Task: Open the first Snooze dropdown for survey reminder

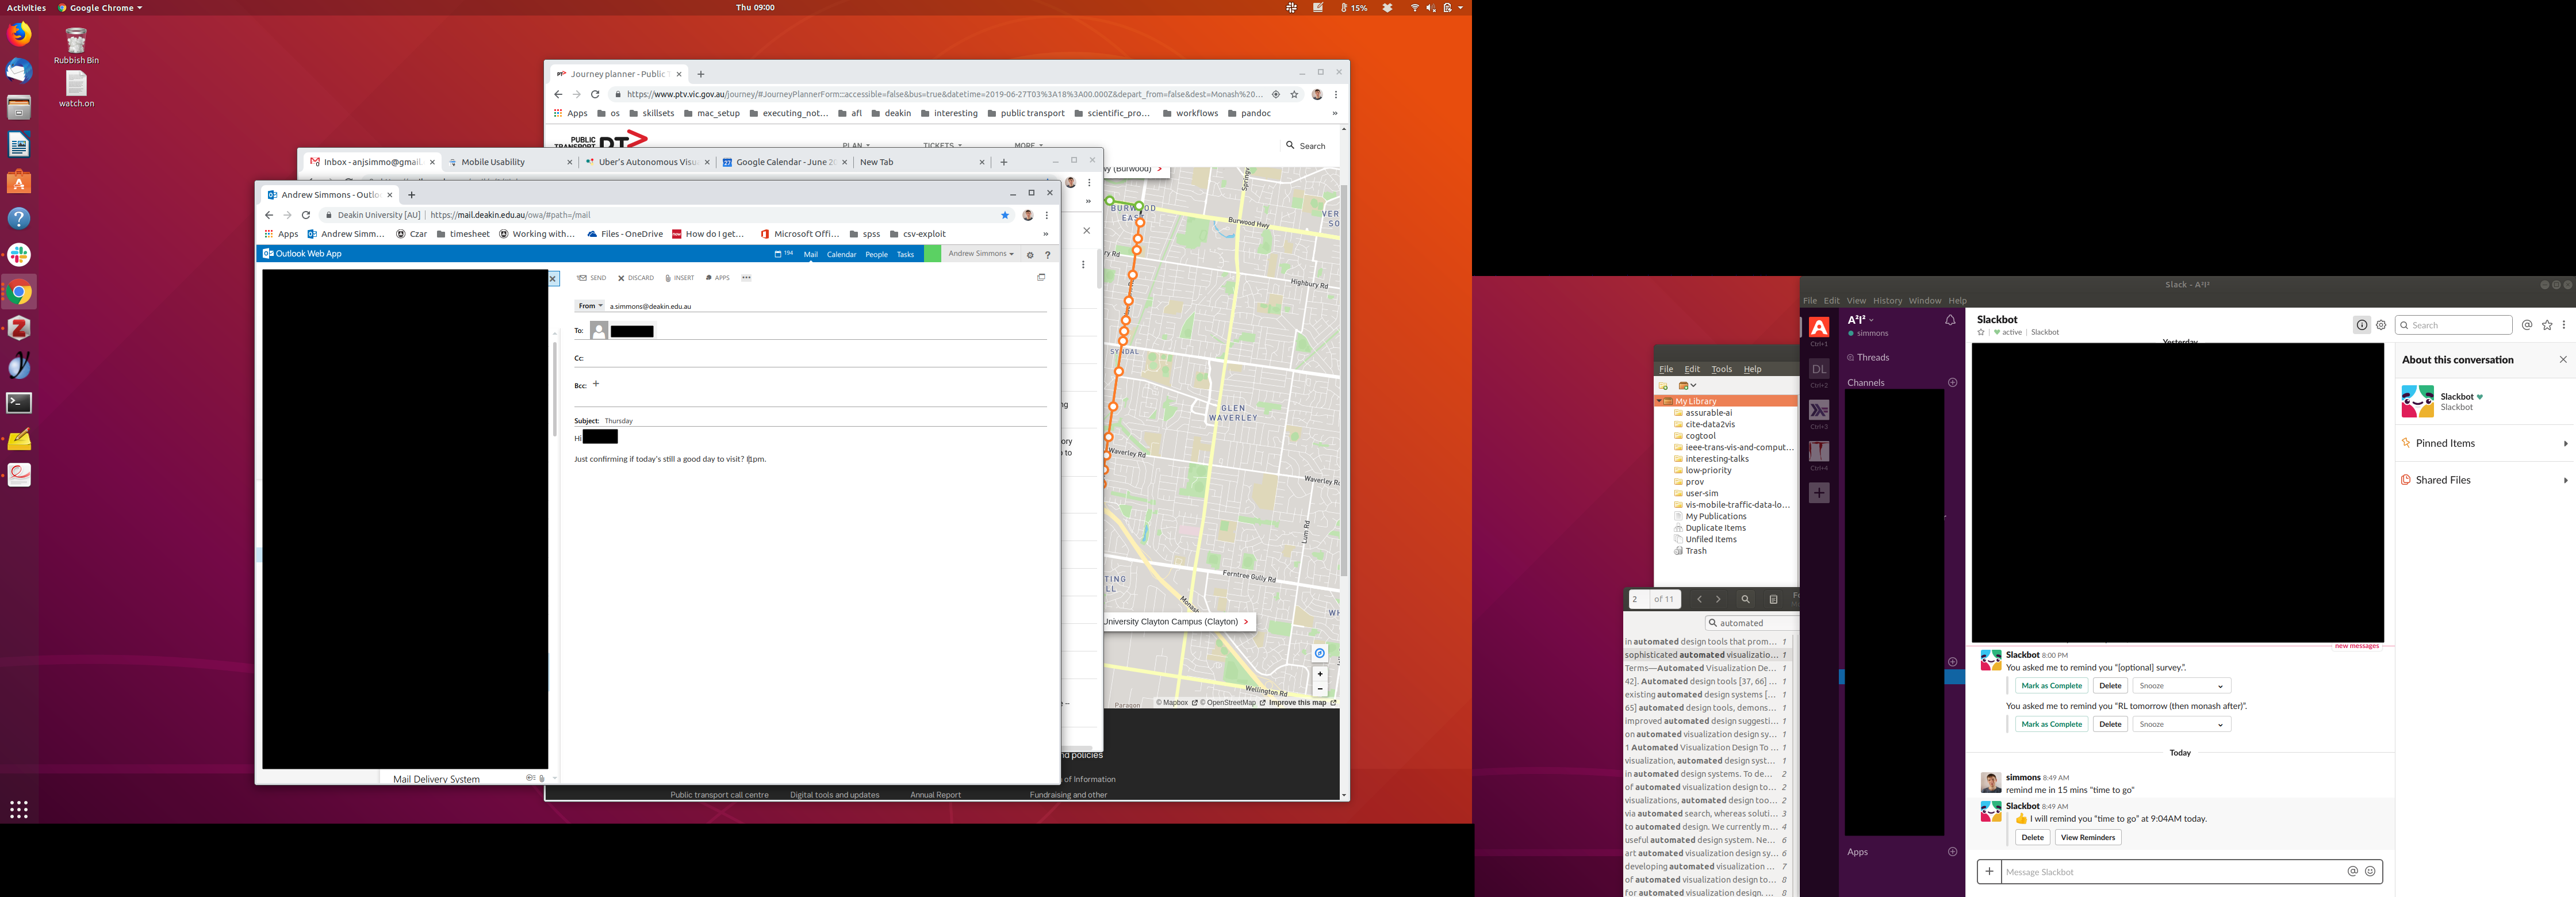Action: [x=2181, y=686]
